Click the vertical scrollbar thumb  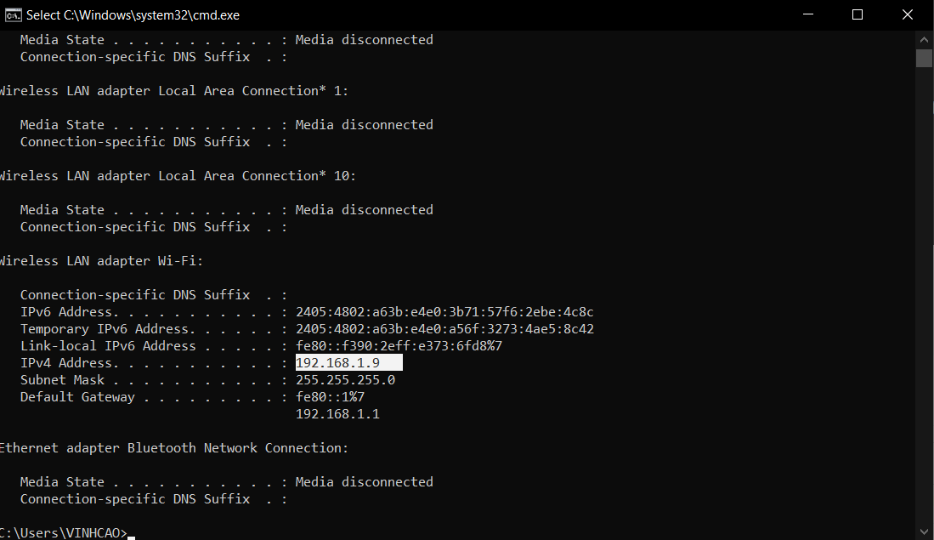coord(924,57)
